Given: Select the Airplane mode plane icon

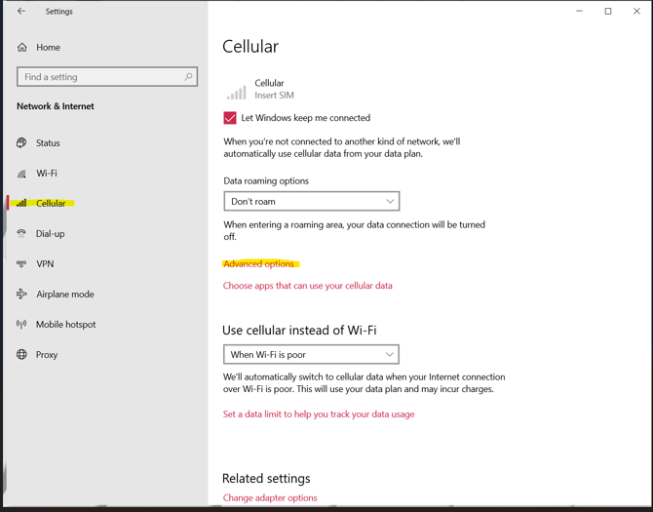Looking at the screenshot, I should [21, 295].
